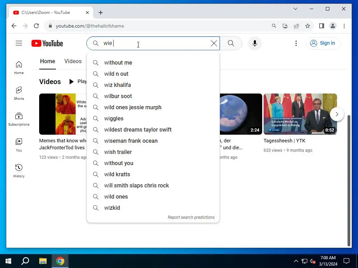Click the page vertical scrollbar
The image size is (358, 268).
(349, 180)
